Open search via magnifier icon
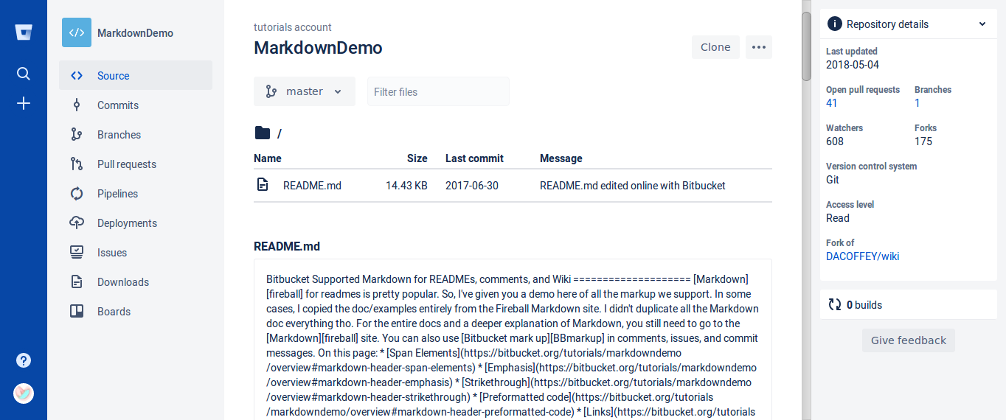Screen dimensions: 1006x420 pyautogui.click(x=24, y=74)
